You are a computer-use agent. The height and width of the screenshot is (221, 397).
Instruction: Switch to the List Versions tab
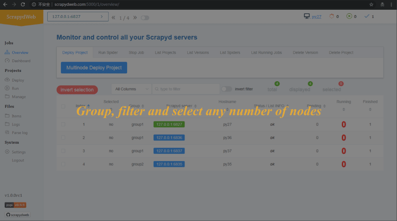tap(198, 52)
